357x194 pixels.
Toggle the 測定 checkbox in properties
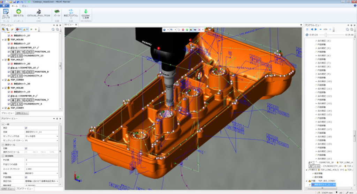26,128
